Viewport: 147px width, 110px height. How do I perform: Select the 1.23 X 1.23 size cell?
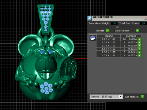pos(108,42)
